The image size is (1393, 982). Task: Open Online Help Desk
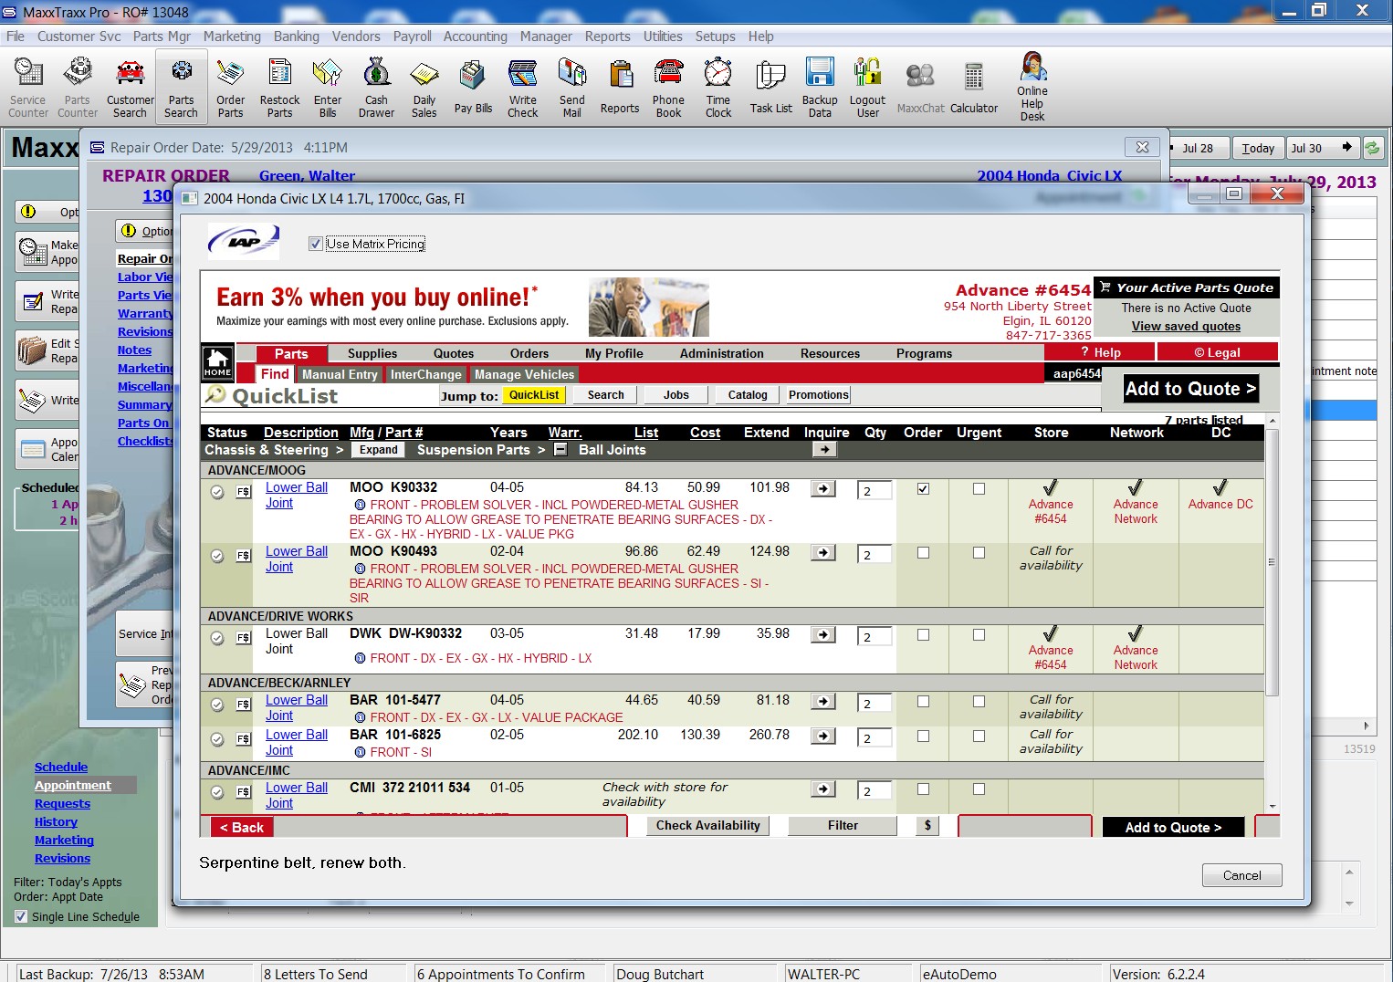pos(1032,87)
